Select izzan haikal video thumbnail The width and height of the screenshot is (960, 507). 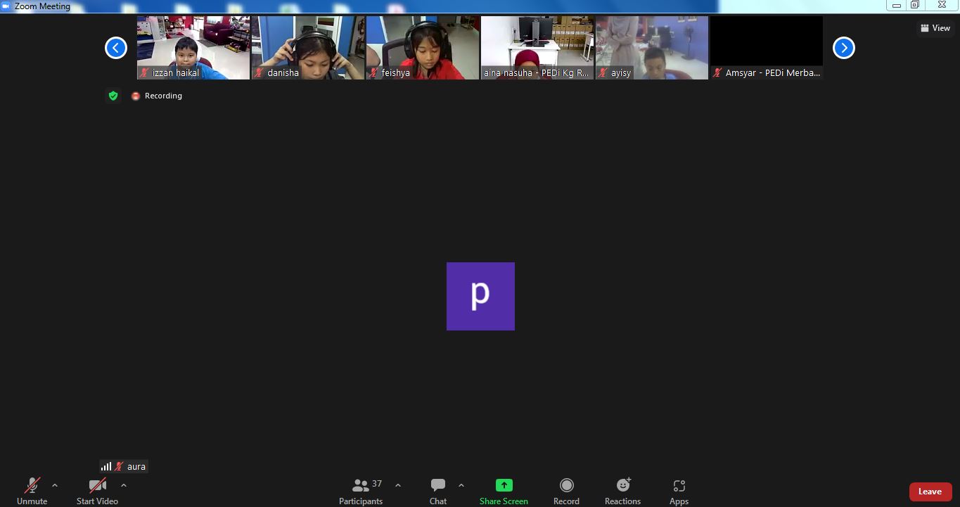pyautogui.click(x=193, y=48)
